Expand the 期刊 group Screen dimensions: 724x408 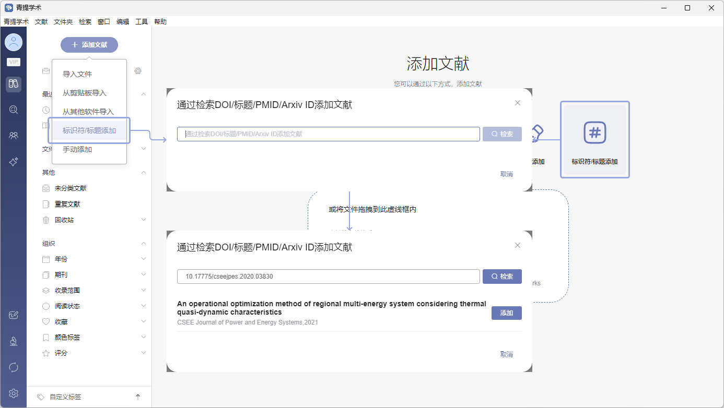coord(144,274)
